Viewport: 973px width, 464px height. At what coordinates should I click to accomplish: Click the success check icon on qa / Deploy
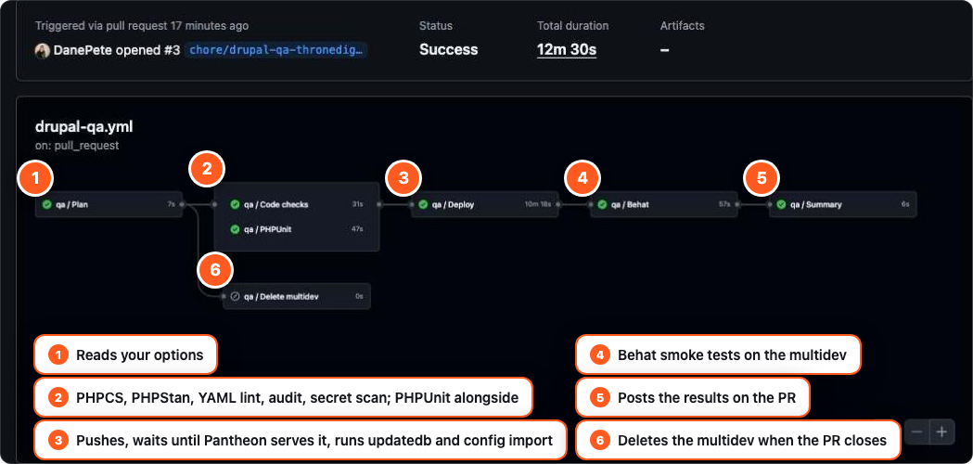[x=423, y=204]
